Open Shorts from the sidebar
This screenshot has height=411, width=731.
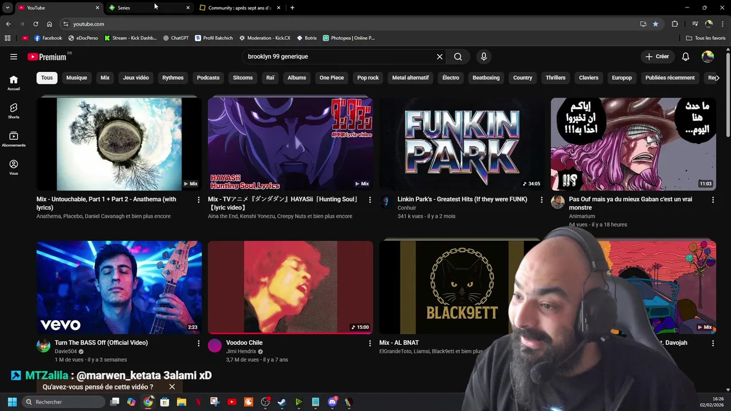[x=14, y=111]
